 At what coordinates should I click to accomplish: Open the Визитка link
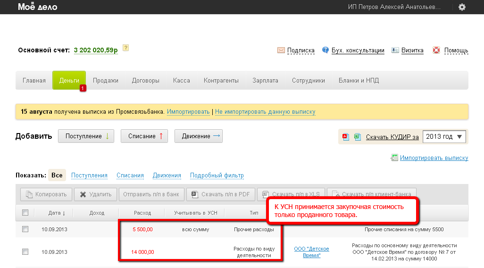[x=412, y=50]
